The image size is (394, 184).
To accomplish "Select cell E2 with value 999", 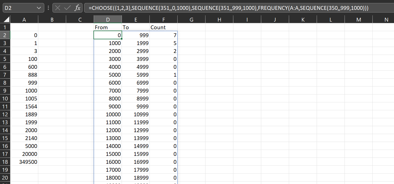I will [x=136, y=35].
